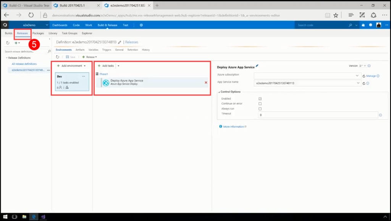The width and height of the screenshot is (391, 221).
Task: Open the Code hub
Action: (x=76, y=25)
